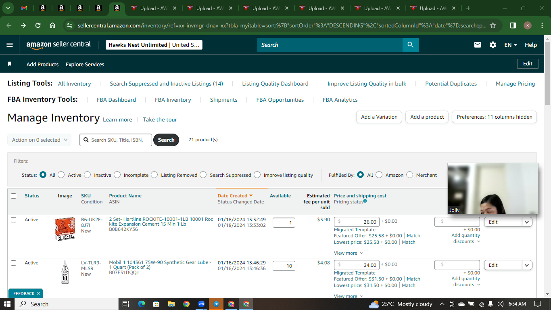Choose the Listing Removed status filter
The image size is (551, 310).
(x=154, y=175)
